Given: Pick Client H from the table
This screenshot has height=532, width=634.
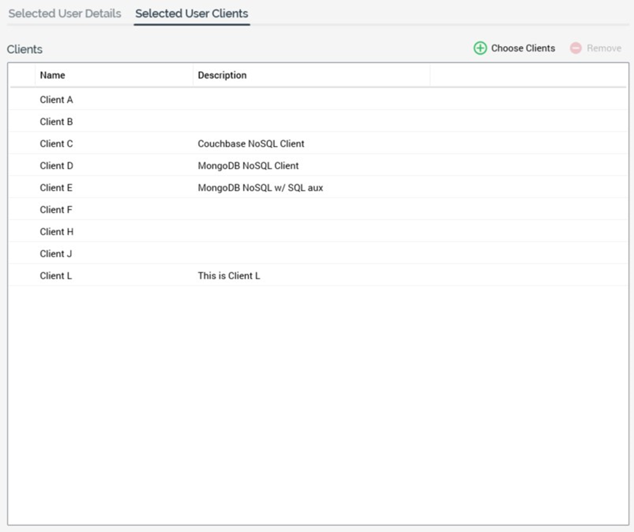Looking at the screenshot, I should point(57,232).
